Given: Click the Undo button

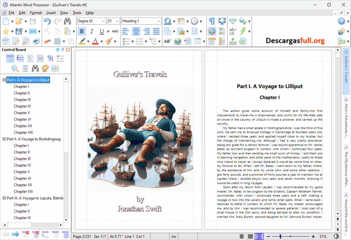Looking at the screenshot, I should pos(48,21).
